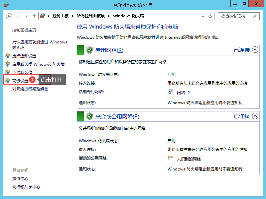Click the 网络 2 network icon

point(170,92)
